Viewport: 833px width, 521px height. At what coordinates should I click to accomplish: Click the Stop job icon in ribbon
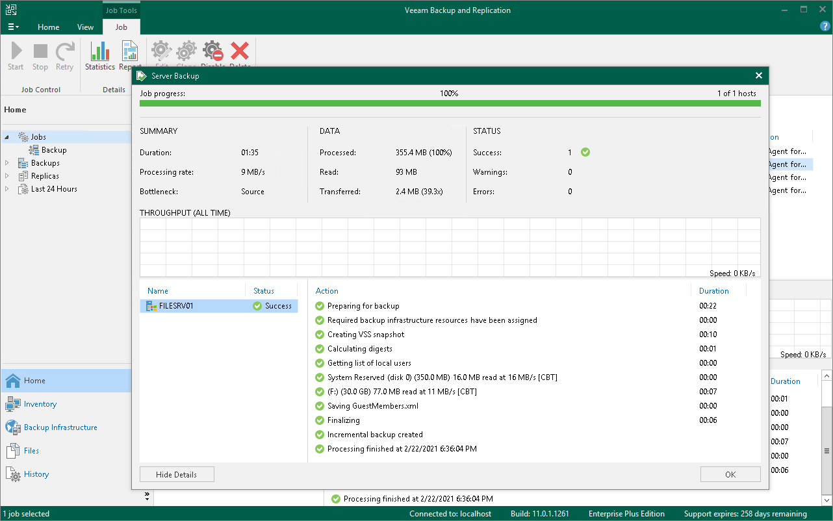click(40, 51)
